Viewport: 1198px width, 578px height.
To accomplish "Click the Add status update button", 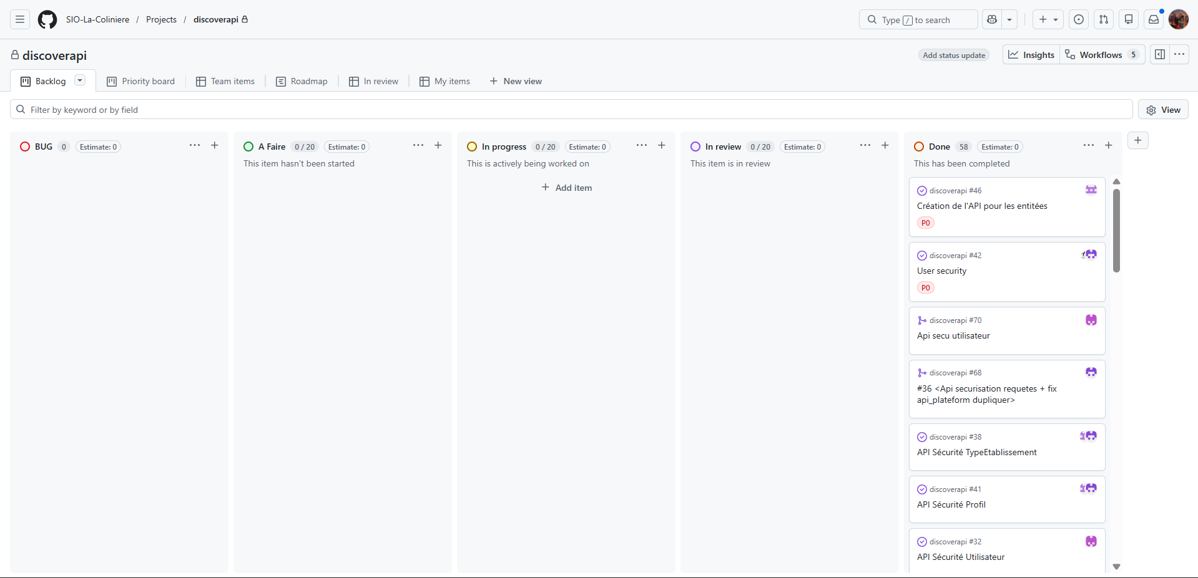I will point(953,55).
